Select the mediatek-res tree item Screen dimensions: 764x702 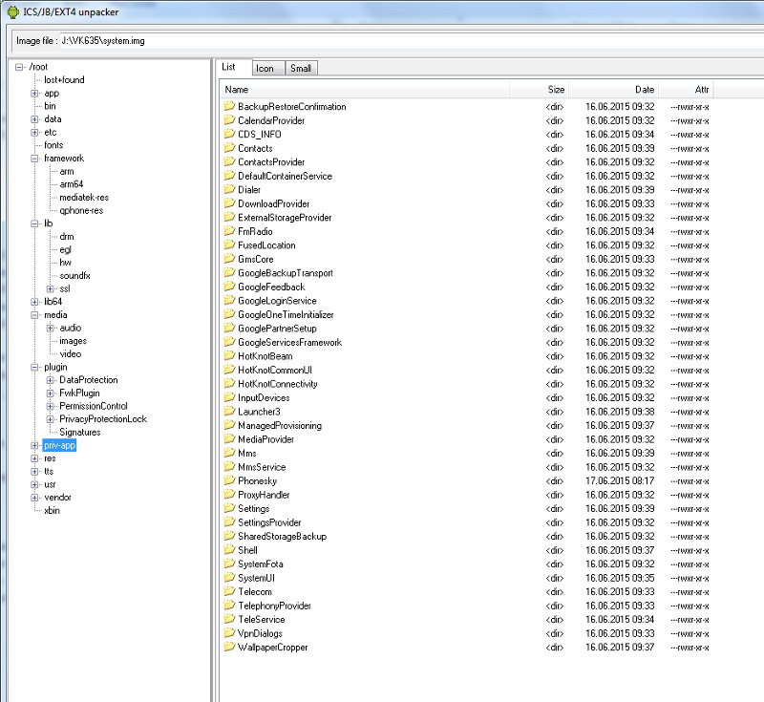tap(77, 198)
